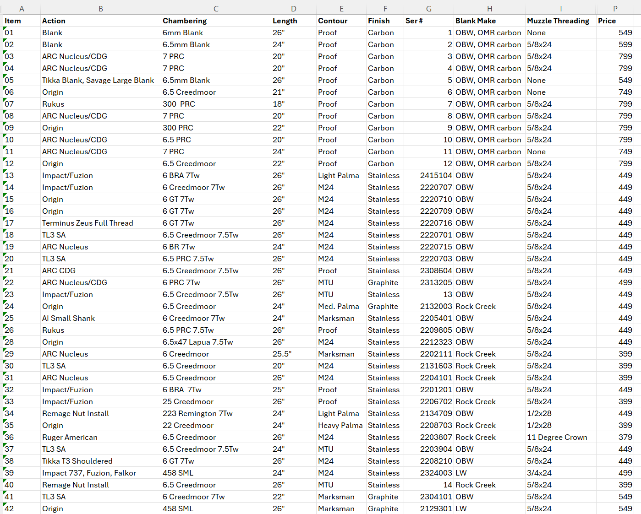
Task: Select column P header
Action: [615, 9]
